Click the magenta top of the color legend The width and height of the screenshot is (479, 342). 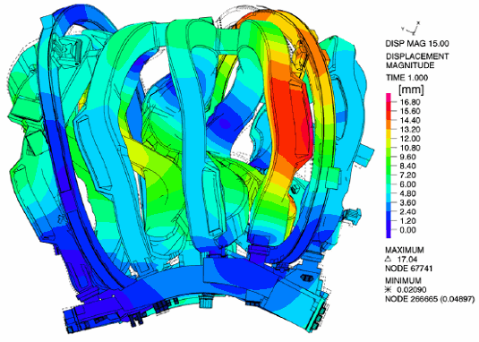389,97
